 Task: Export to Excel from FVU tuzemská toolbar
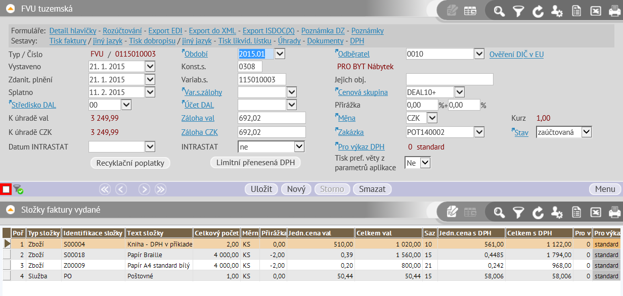coord(595,11)
